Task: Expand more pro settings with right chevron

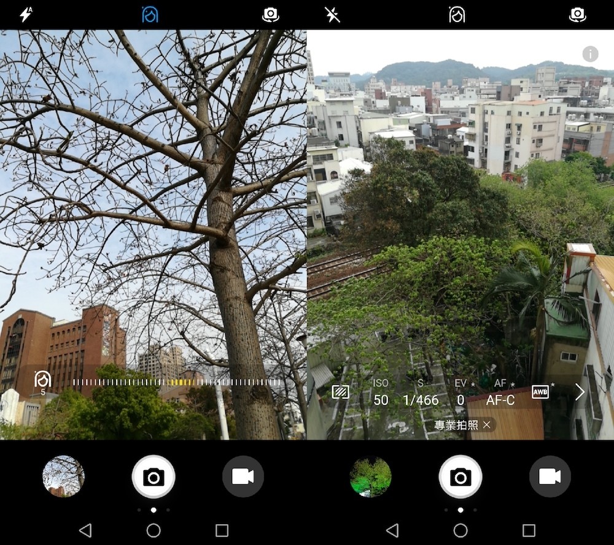Action: point(580,392)
